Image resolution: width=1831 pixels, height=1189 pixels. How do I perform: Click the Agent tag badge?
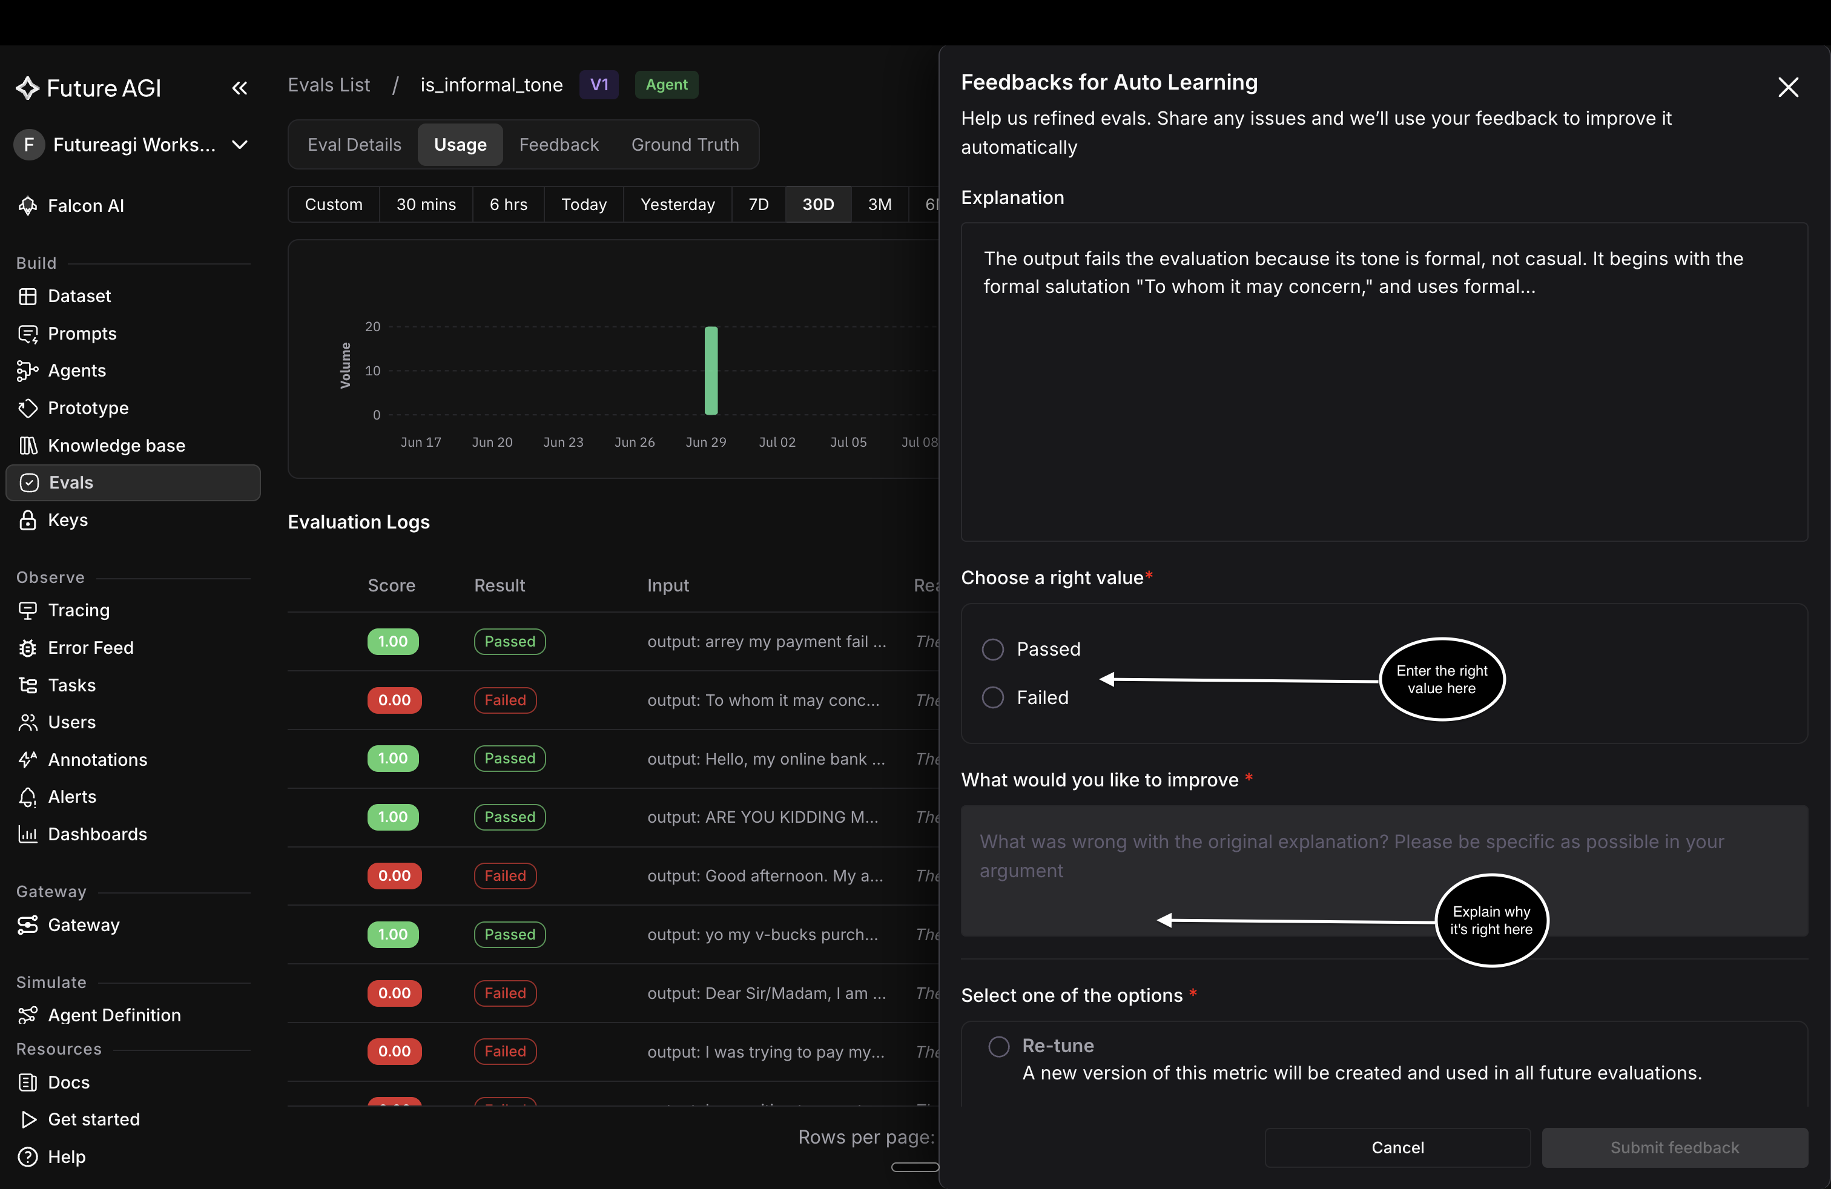tap(667, 85)
